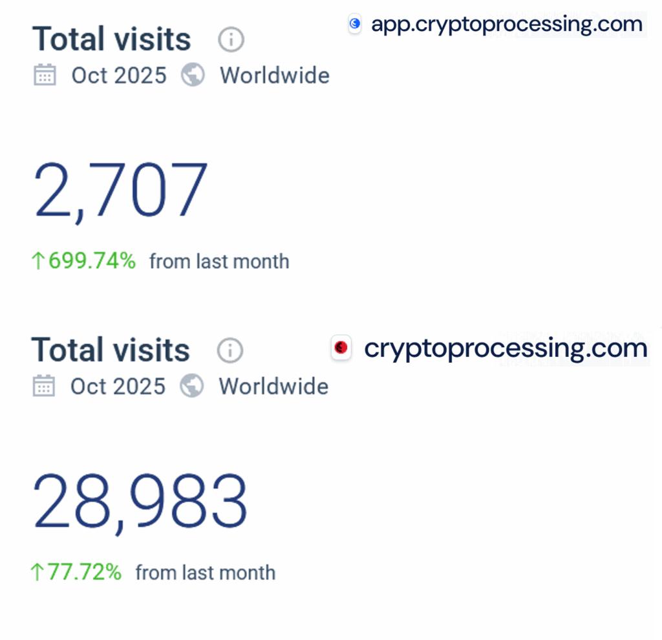Open the info tooltip next to Total visits
Screen dimensions: 662x640
(x=231, y=39)
